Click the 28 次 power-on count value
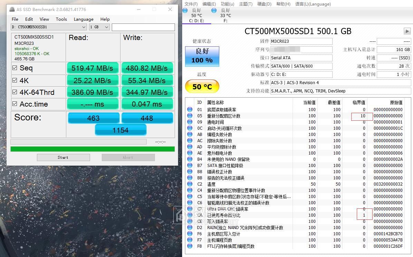Viewport: 413px width, 257px height. [394, 66]
